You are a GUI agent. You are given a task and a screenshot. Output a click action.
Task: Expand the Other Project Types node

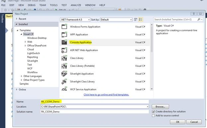point(21,80)
